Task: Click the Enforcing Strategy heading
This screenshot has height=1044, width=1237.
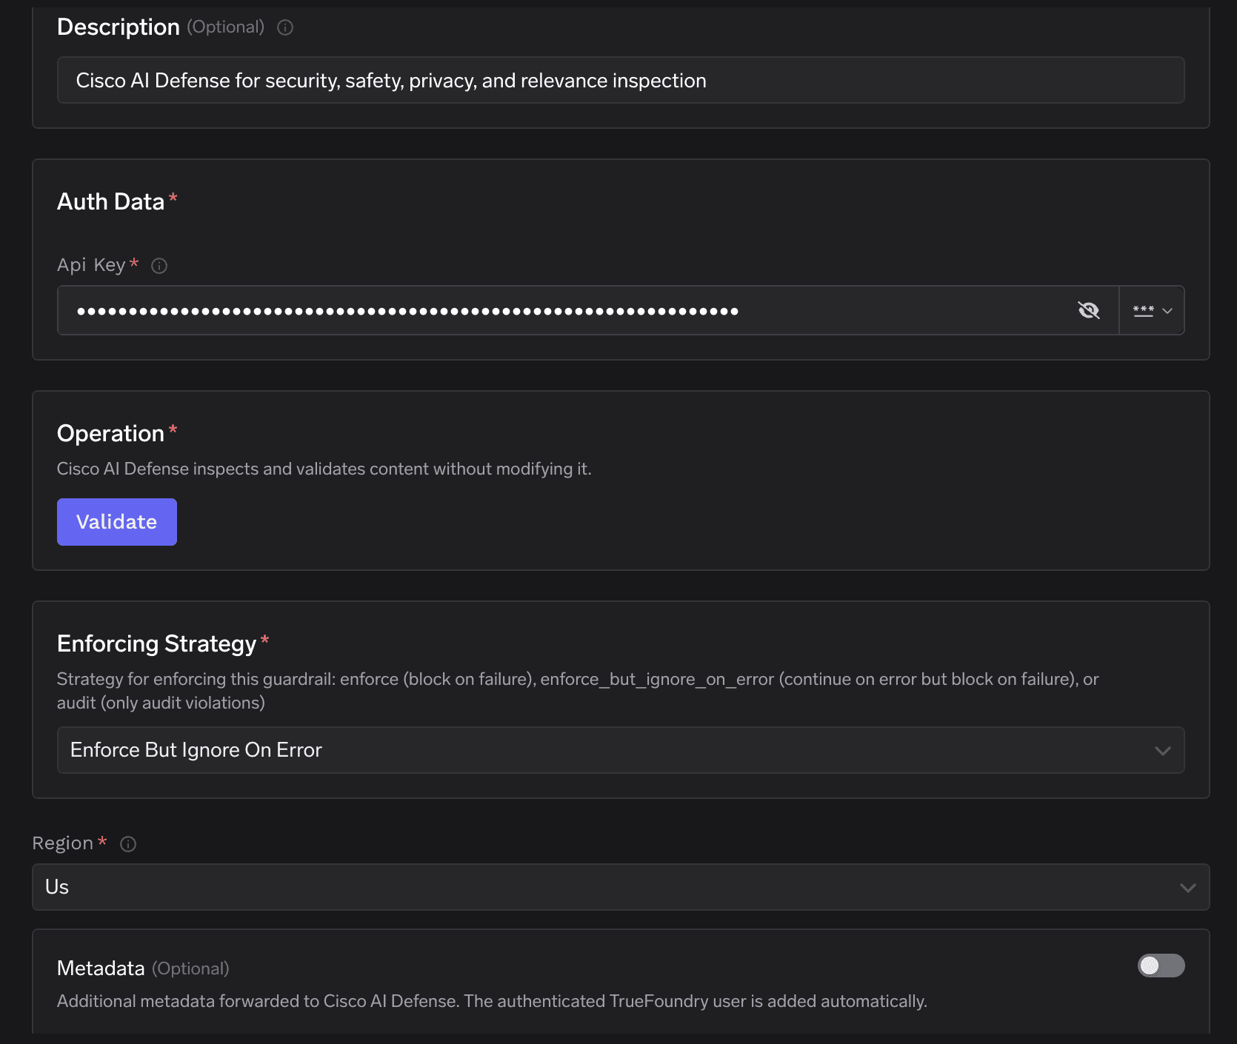Action: click(x=156, y=643)
